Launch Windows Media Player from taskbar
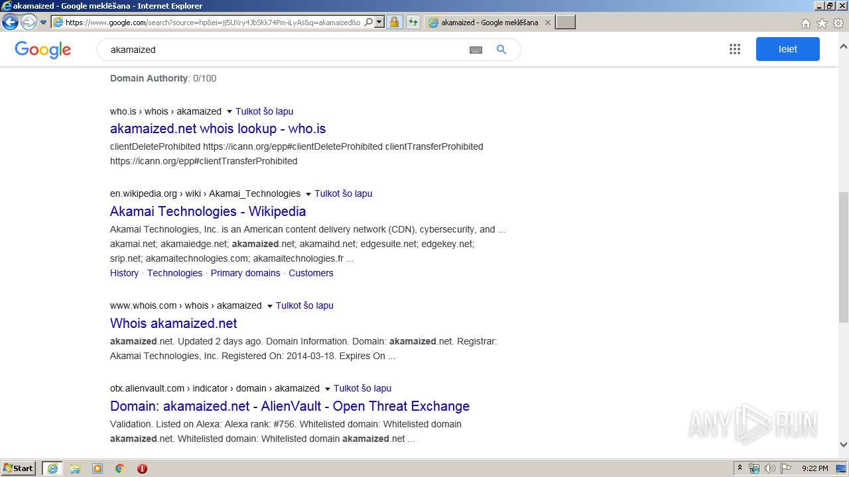Image resolution: width=849 pixels, height=477 pixels. click(x=98, y=468)
